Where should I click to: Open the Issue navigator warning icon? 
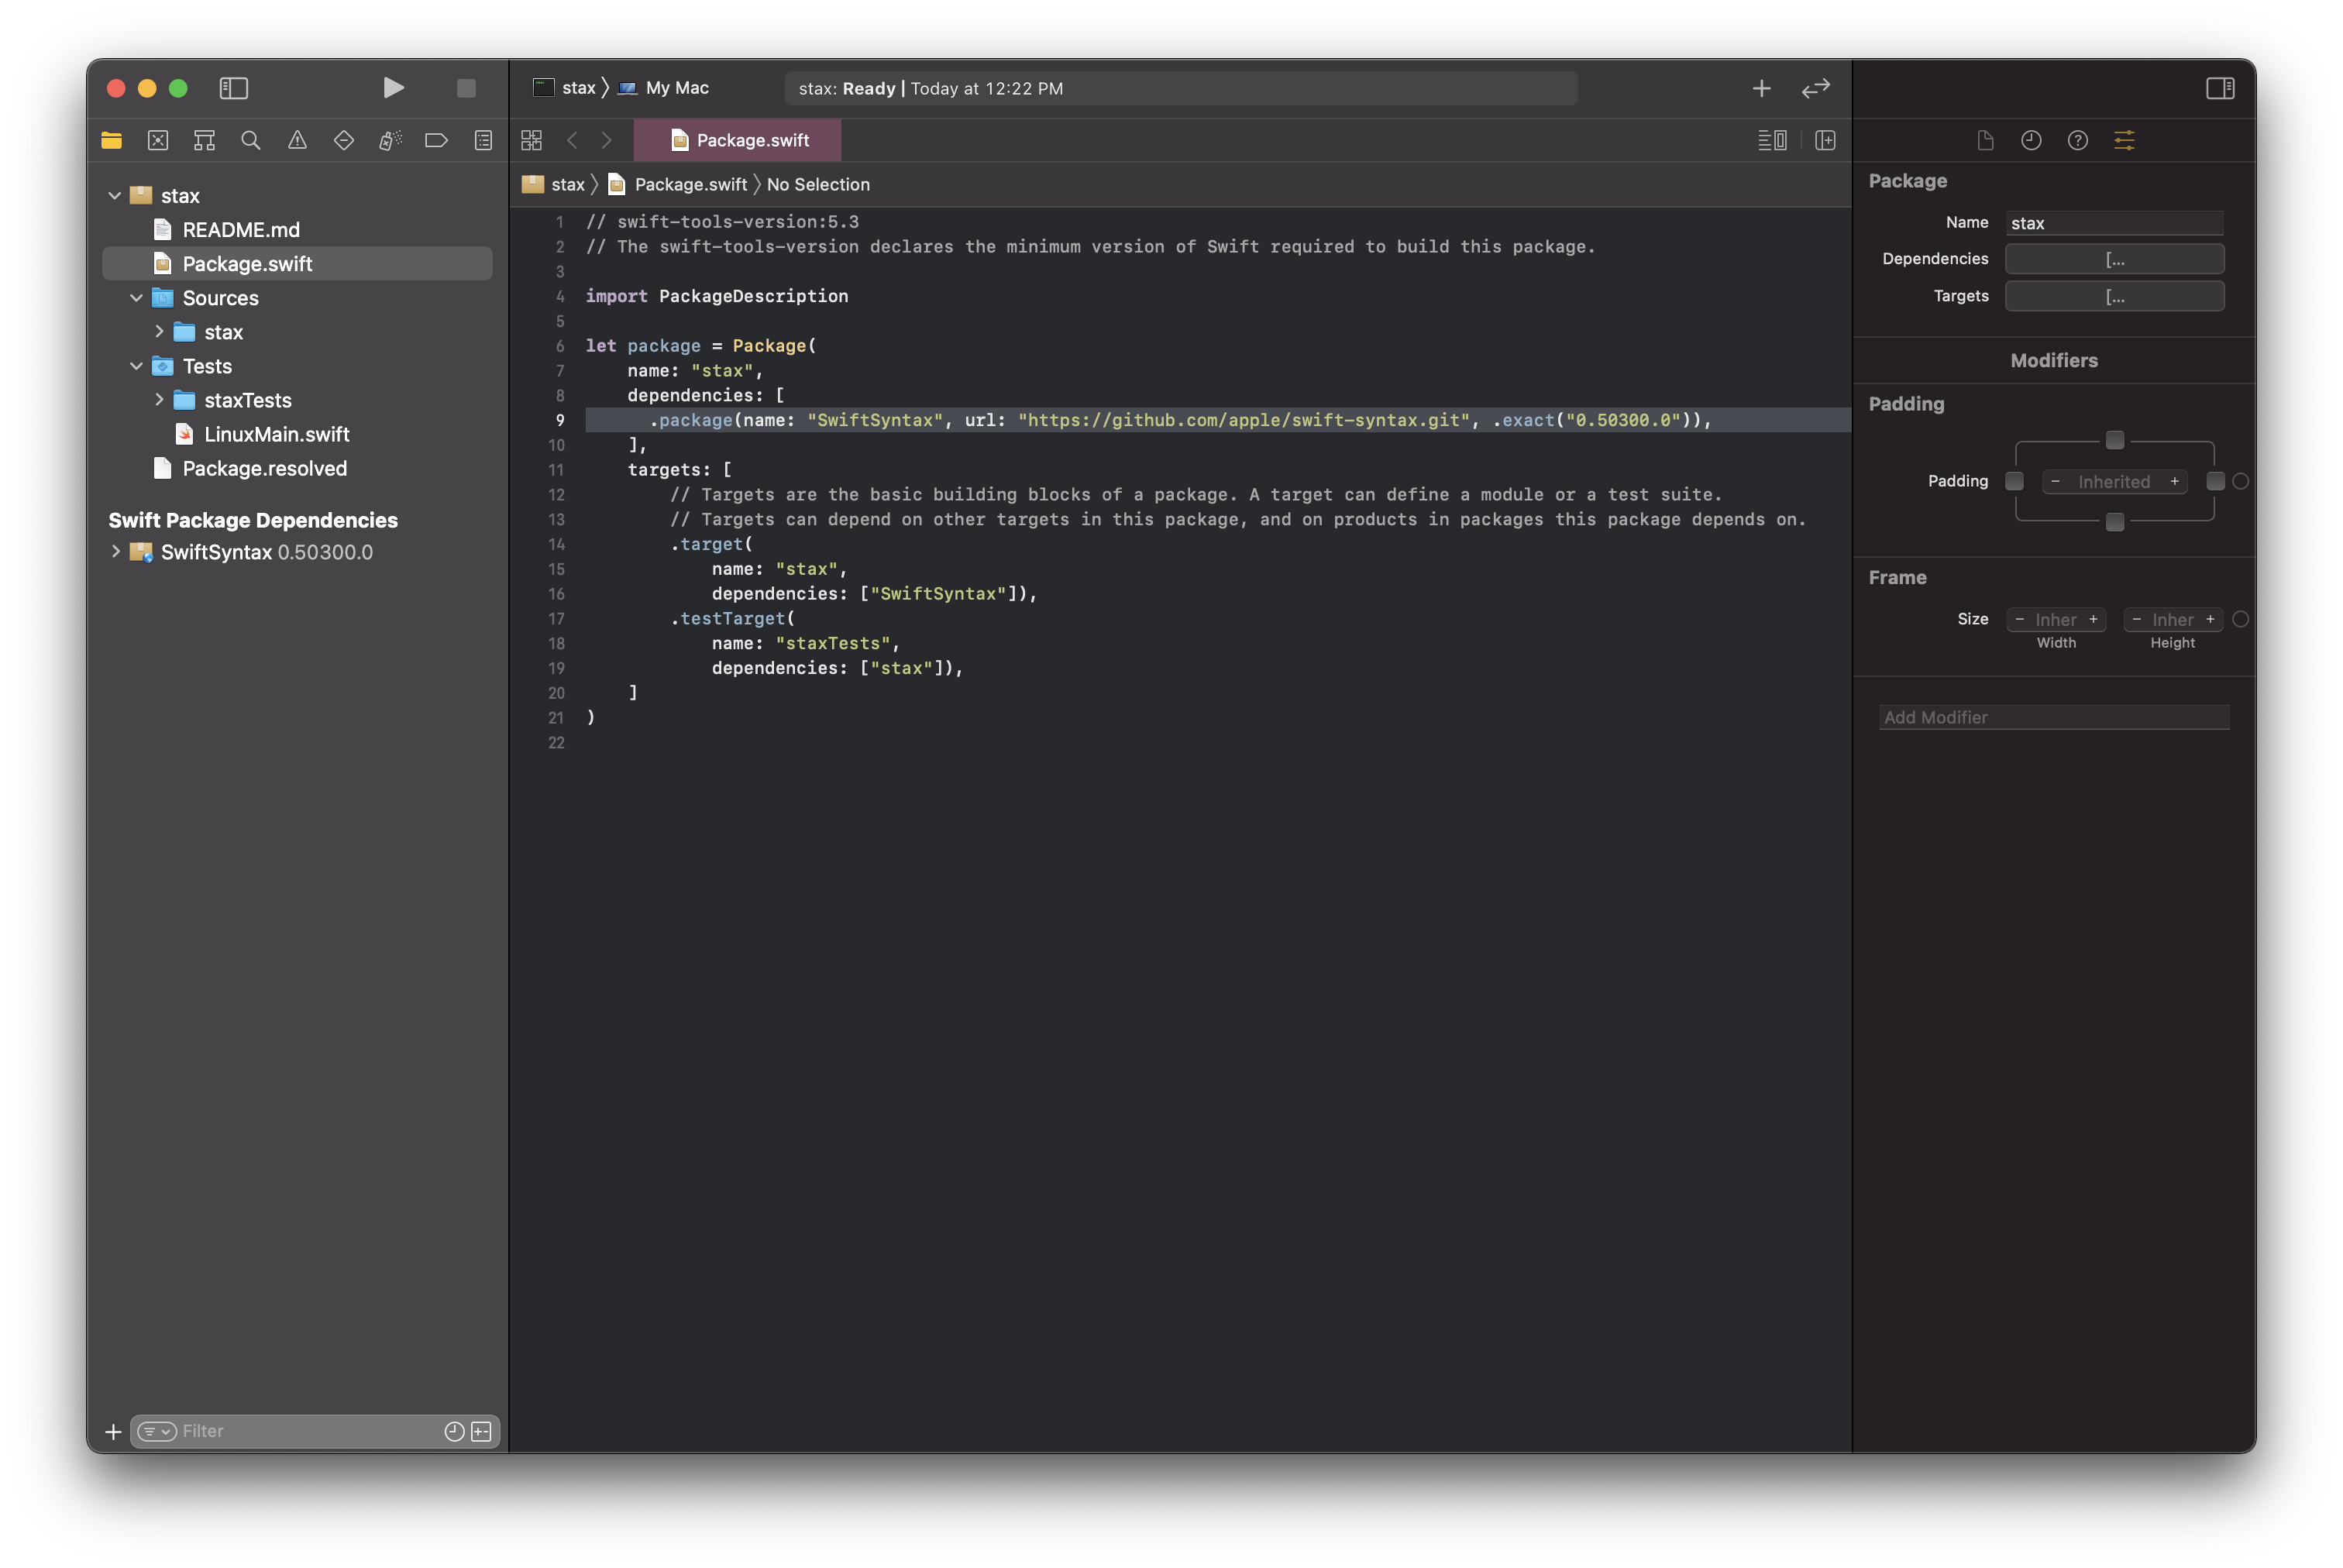[297, 140]
